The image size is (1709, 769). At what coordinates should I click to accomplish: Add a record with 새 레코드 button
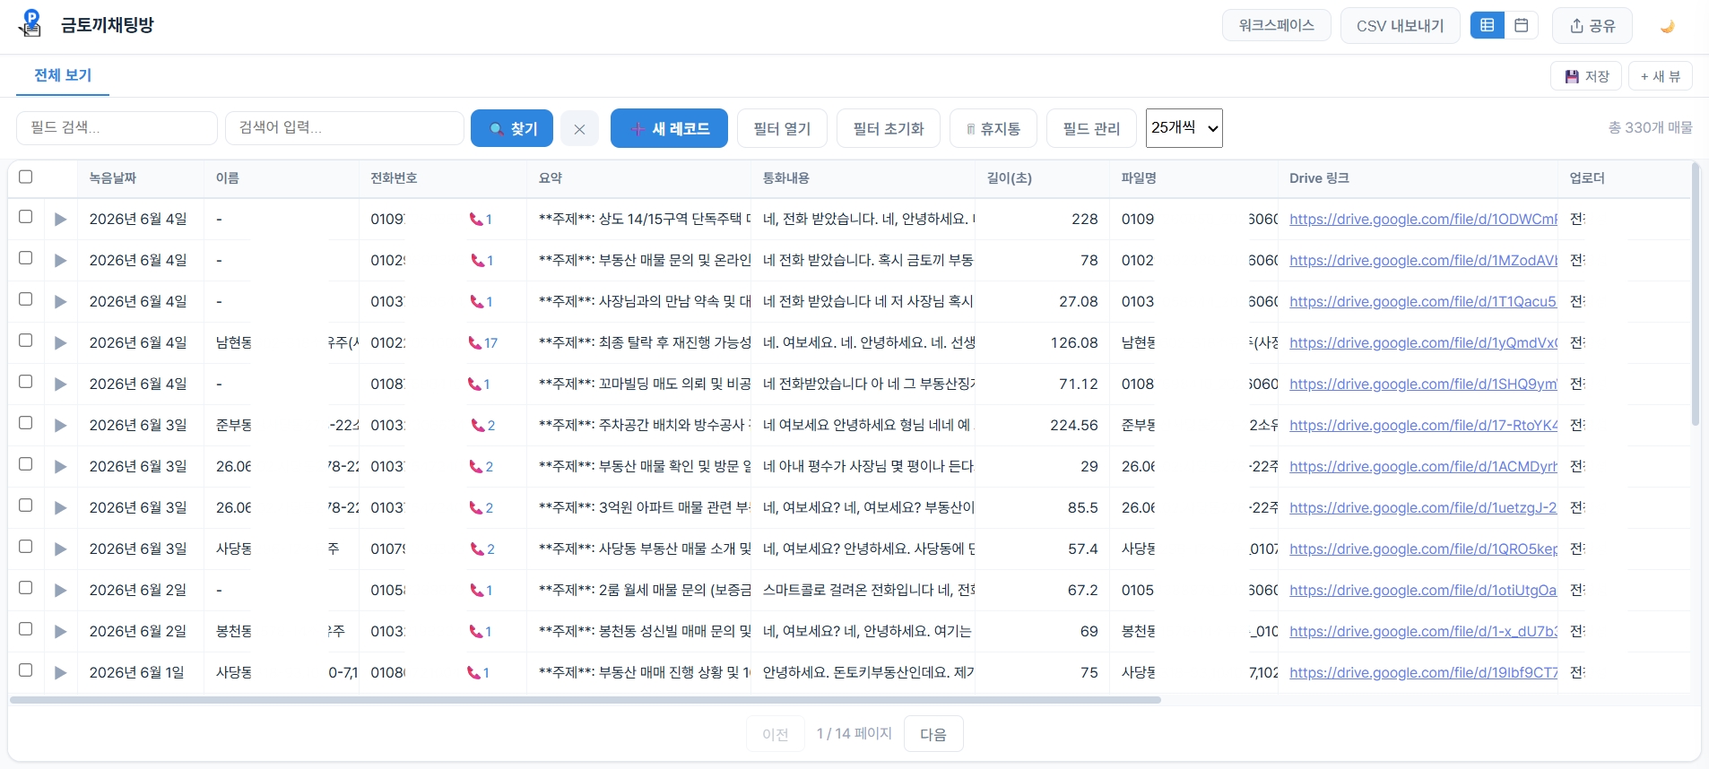pyautogui.click(x=669, y=128)
